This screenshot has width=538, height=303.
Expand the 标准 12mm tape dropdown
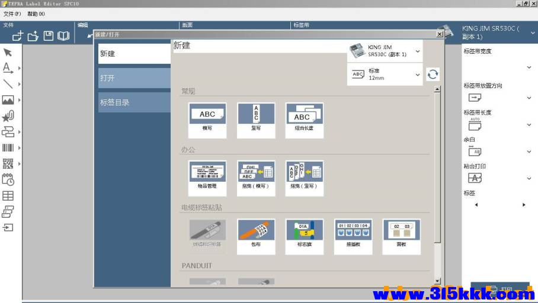418,75
